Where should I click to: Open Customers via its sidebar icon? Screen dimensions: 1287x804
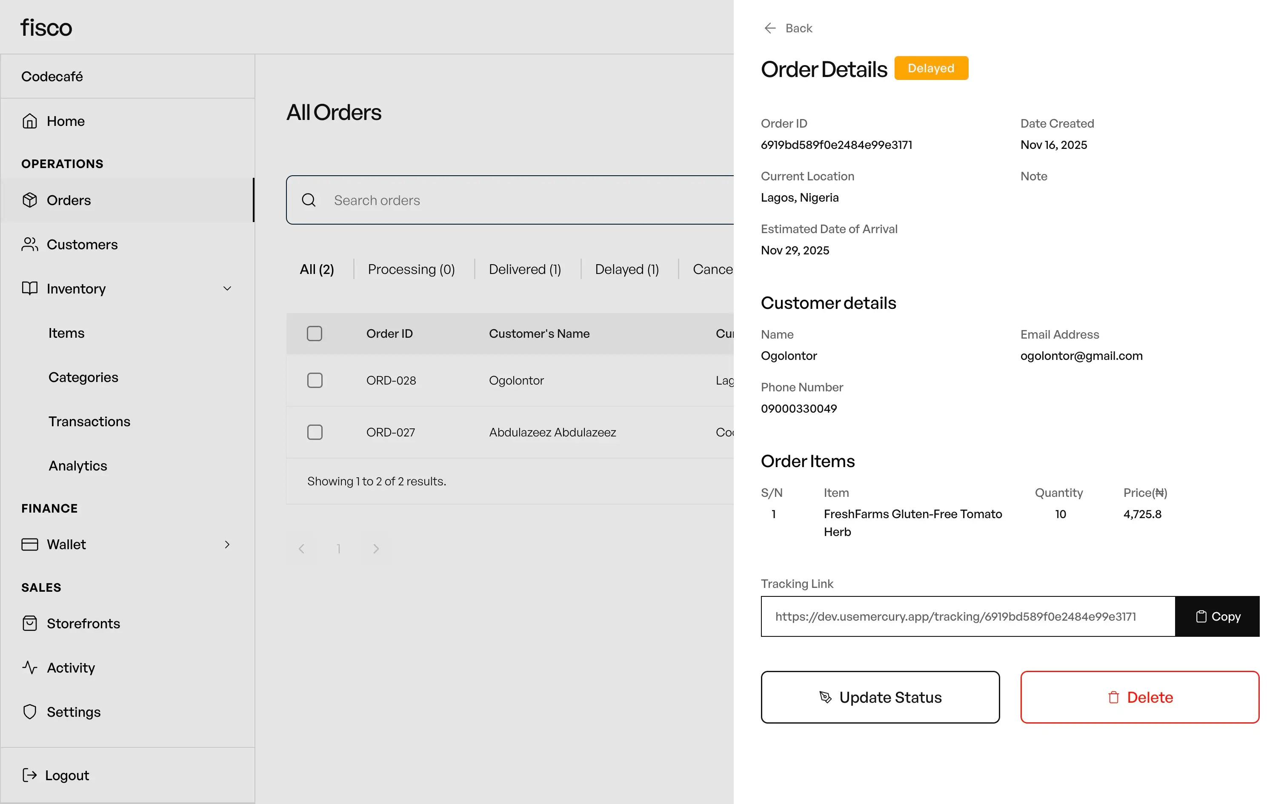30,244
